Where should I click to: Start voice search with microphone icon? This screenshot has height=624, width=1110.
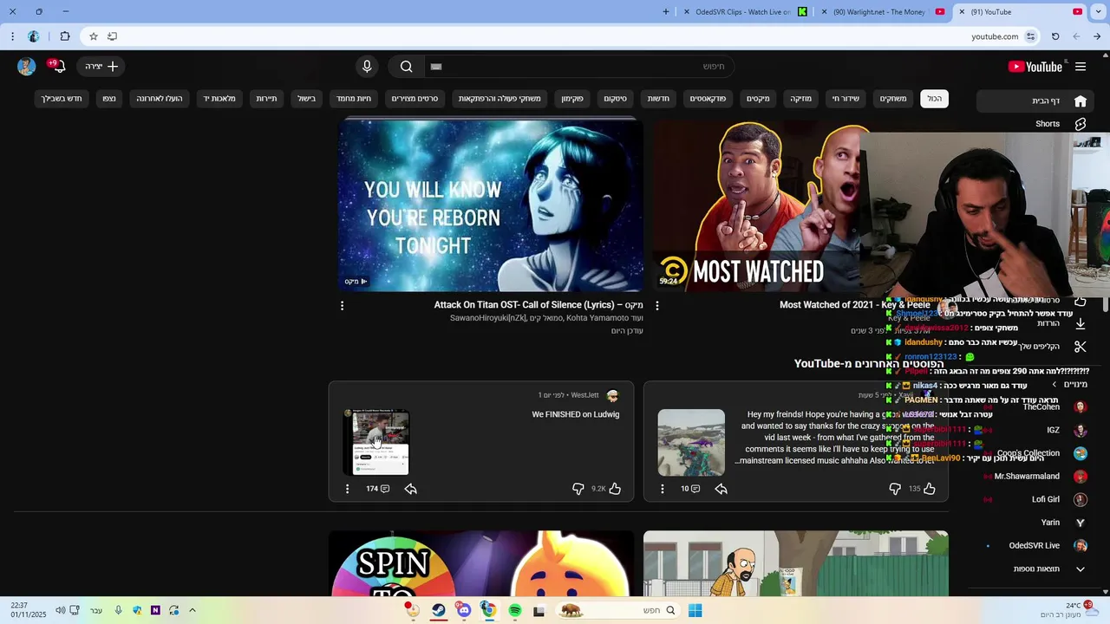367,67
